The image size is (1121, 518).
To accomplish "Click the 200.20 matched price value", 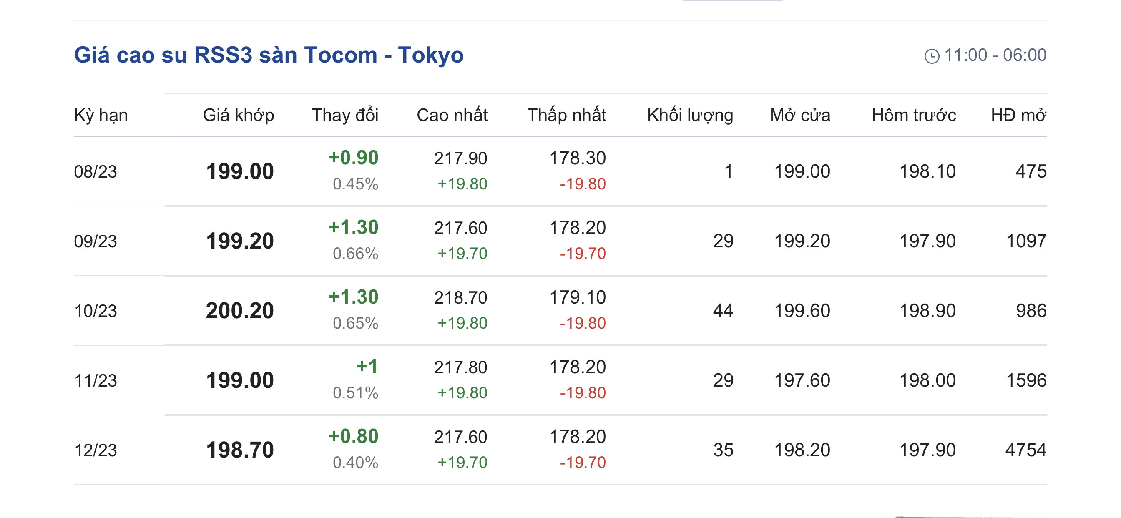I will (x=240, y=311).
